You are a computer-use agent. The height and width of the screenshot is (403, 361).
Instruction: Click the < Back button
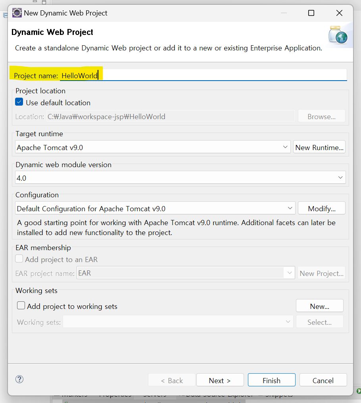tap(172, 380)
